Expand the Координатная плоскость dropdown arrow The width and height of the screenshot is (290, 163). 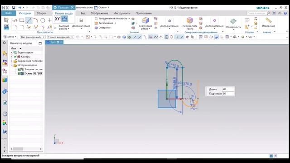point(129,19)
